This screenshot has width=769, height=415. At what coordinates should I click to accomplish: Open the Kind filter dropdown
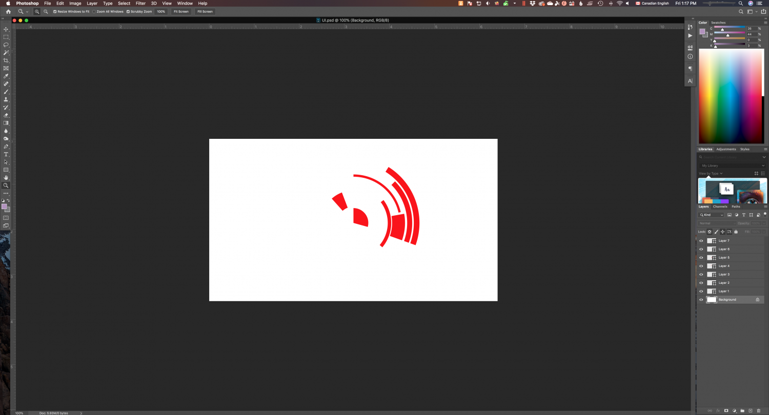(x=711, y=215)
